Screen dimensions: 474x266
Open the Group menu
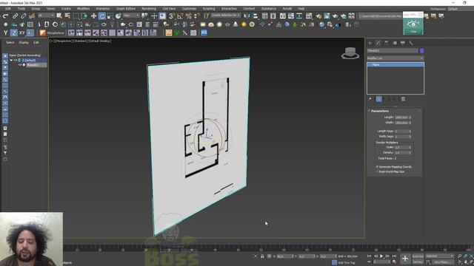point(36,9)
